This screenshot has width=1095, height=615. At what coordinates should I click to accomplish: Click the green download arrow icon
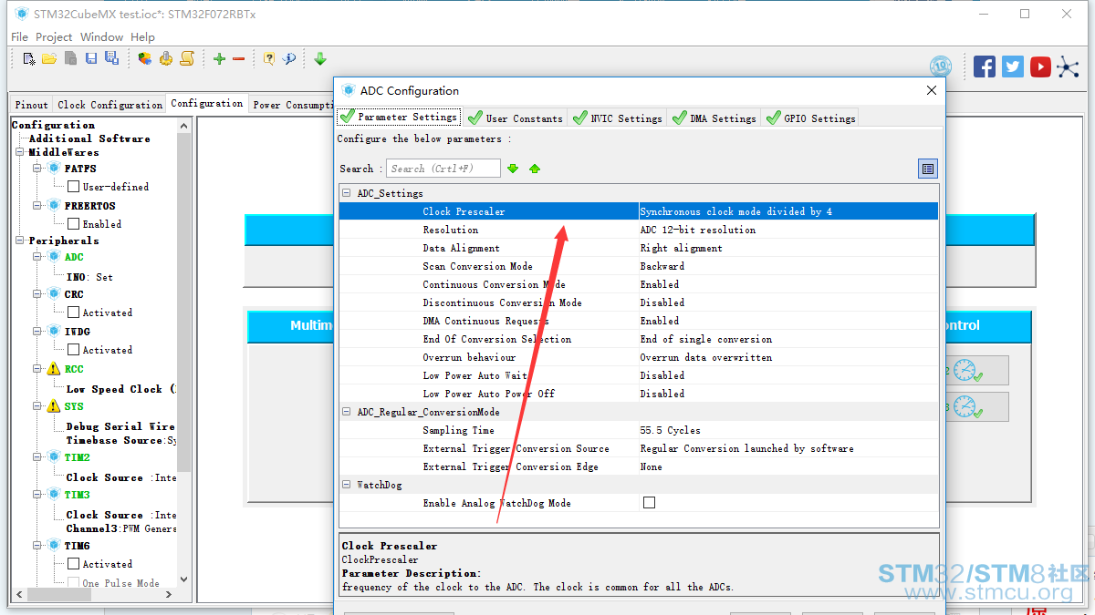click(x=320, y=58)
